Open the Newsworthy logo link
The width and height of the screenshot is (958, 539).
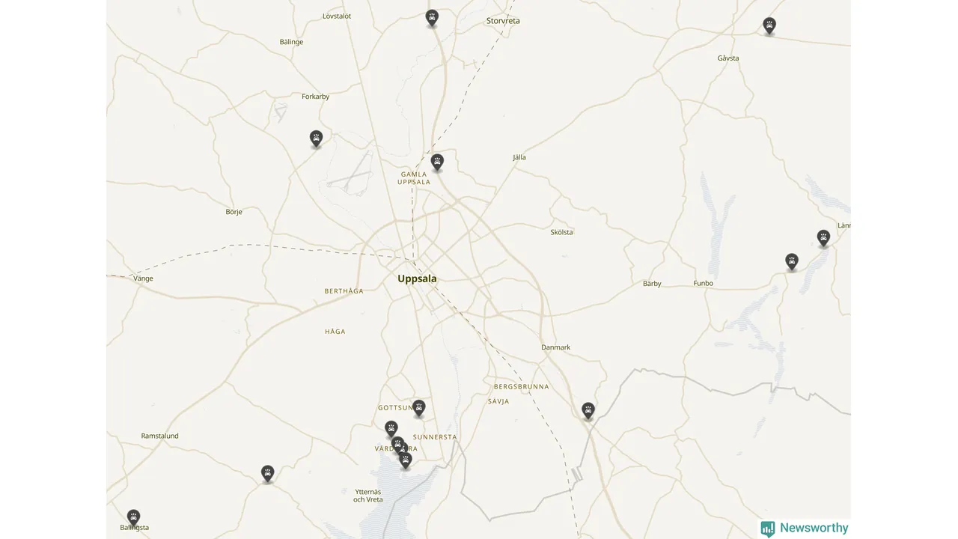click(x=805, y=529)
